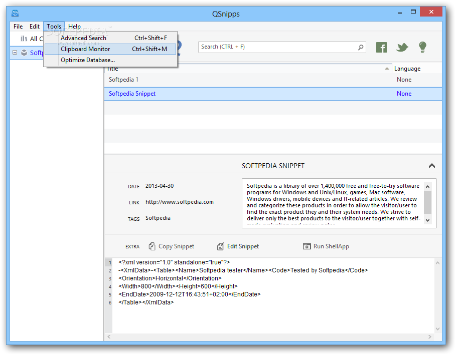Click the Copy Snippet icon
456x355 pixels.
tap(152, 246)
